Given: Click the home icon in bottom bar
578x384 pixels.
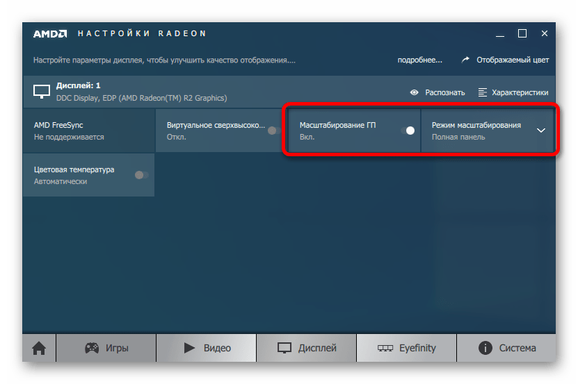Looking at the screenshot, I should tap(39, 347).
